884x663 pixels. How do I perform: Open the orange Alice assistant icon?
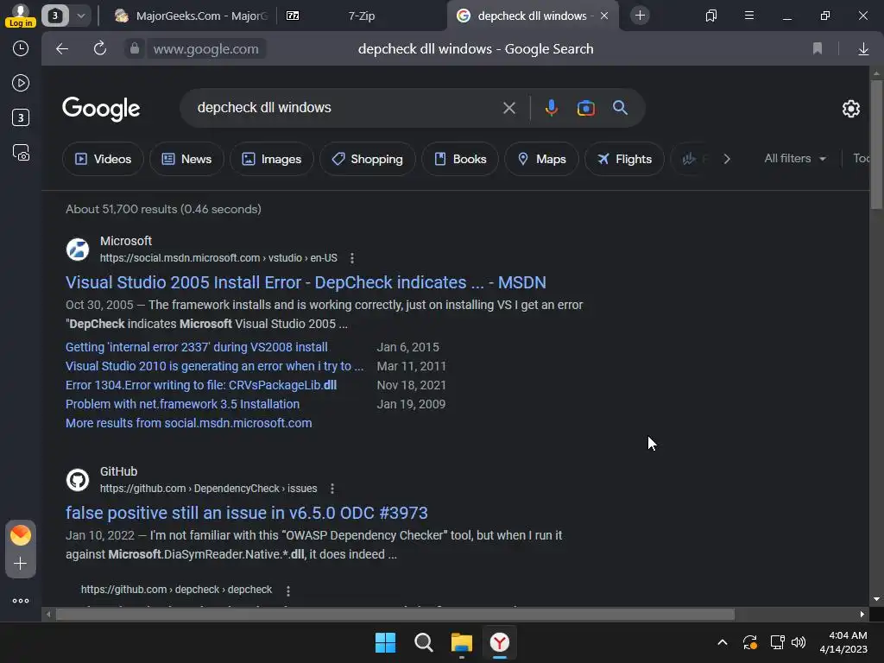point(21,535)
